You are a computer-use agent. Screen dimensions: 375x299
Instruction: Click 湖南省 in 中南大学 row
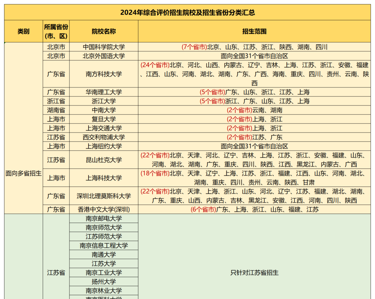click(56, 110)
